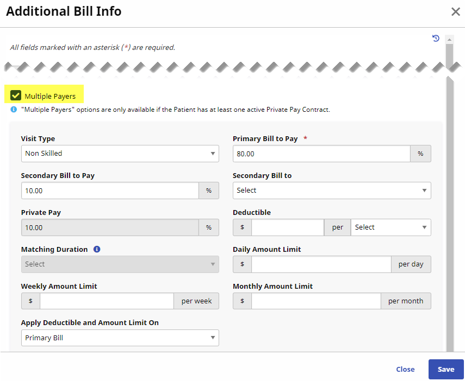Viewport: 465px width, 381px height.
Task: Click the Save button
Action: pyautogui.click(x=445, y=369)
